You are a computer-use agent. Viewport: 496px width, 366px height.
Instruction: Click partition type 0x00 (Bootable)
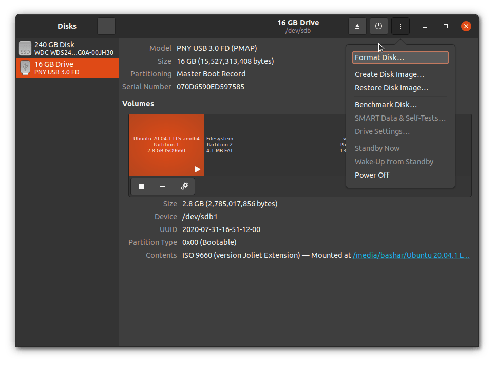coord(209,242)
